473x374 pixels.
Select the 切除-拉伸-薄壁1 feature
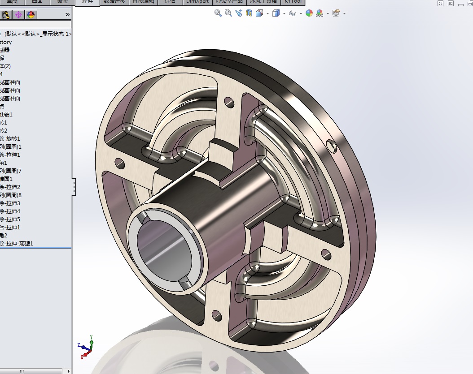(17, 243)
